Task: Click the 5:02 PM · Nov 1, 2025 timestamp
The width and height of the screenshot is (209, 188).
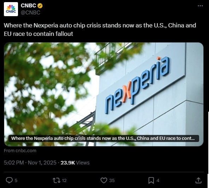Action: point(30,163)
